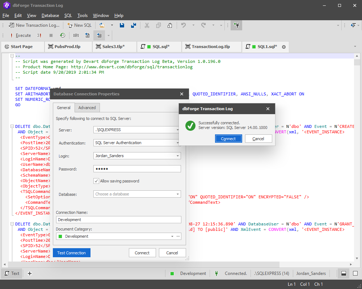Viewport: 362px width, 289px height.
Task: Open dropdown arrow next to Open File icon
Action: (112, 25)
